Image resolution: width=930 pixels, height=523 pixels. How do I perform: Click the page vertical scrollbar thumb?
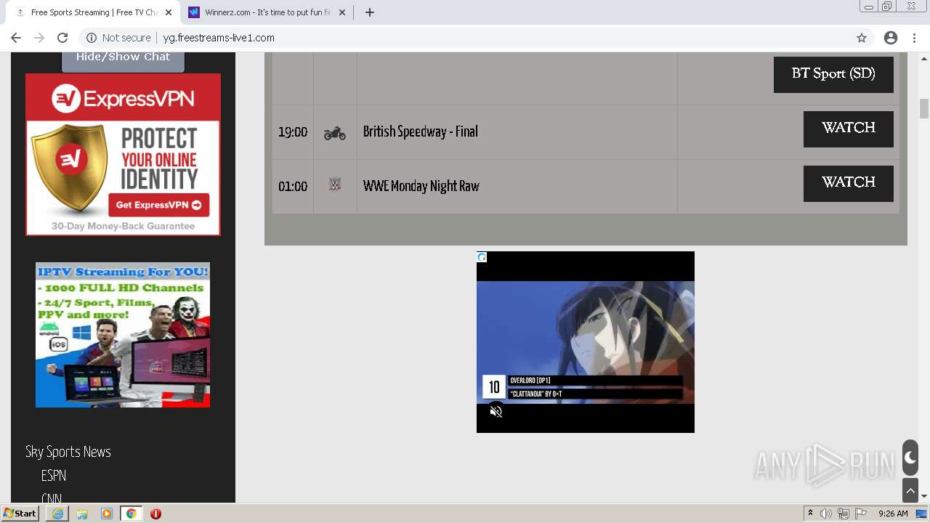click(x=924, y=108)
